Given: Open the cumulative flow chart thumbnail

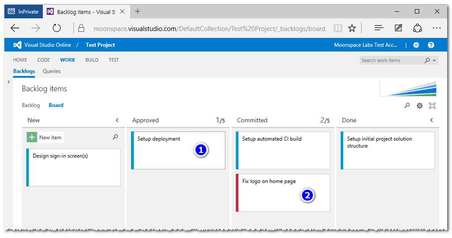Looking at the screenshot, I should click(408, 89).
